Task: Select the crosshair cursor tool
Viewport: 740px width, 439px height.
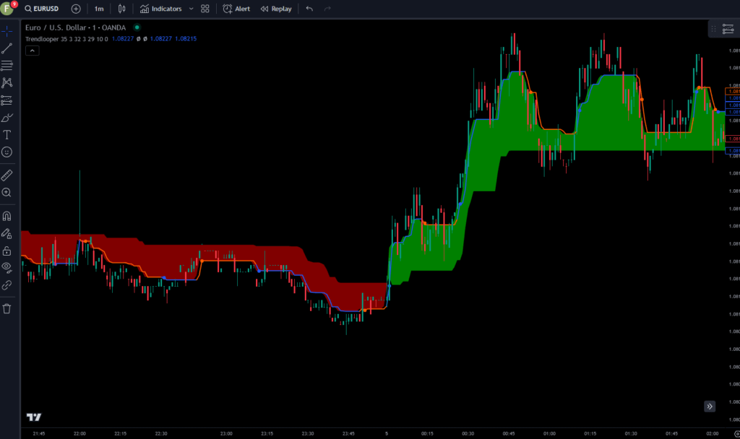Action: tap(7, 32)
